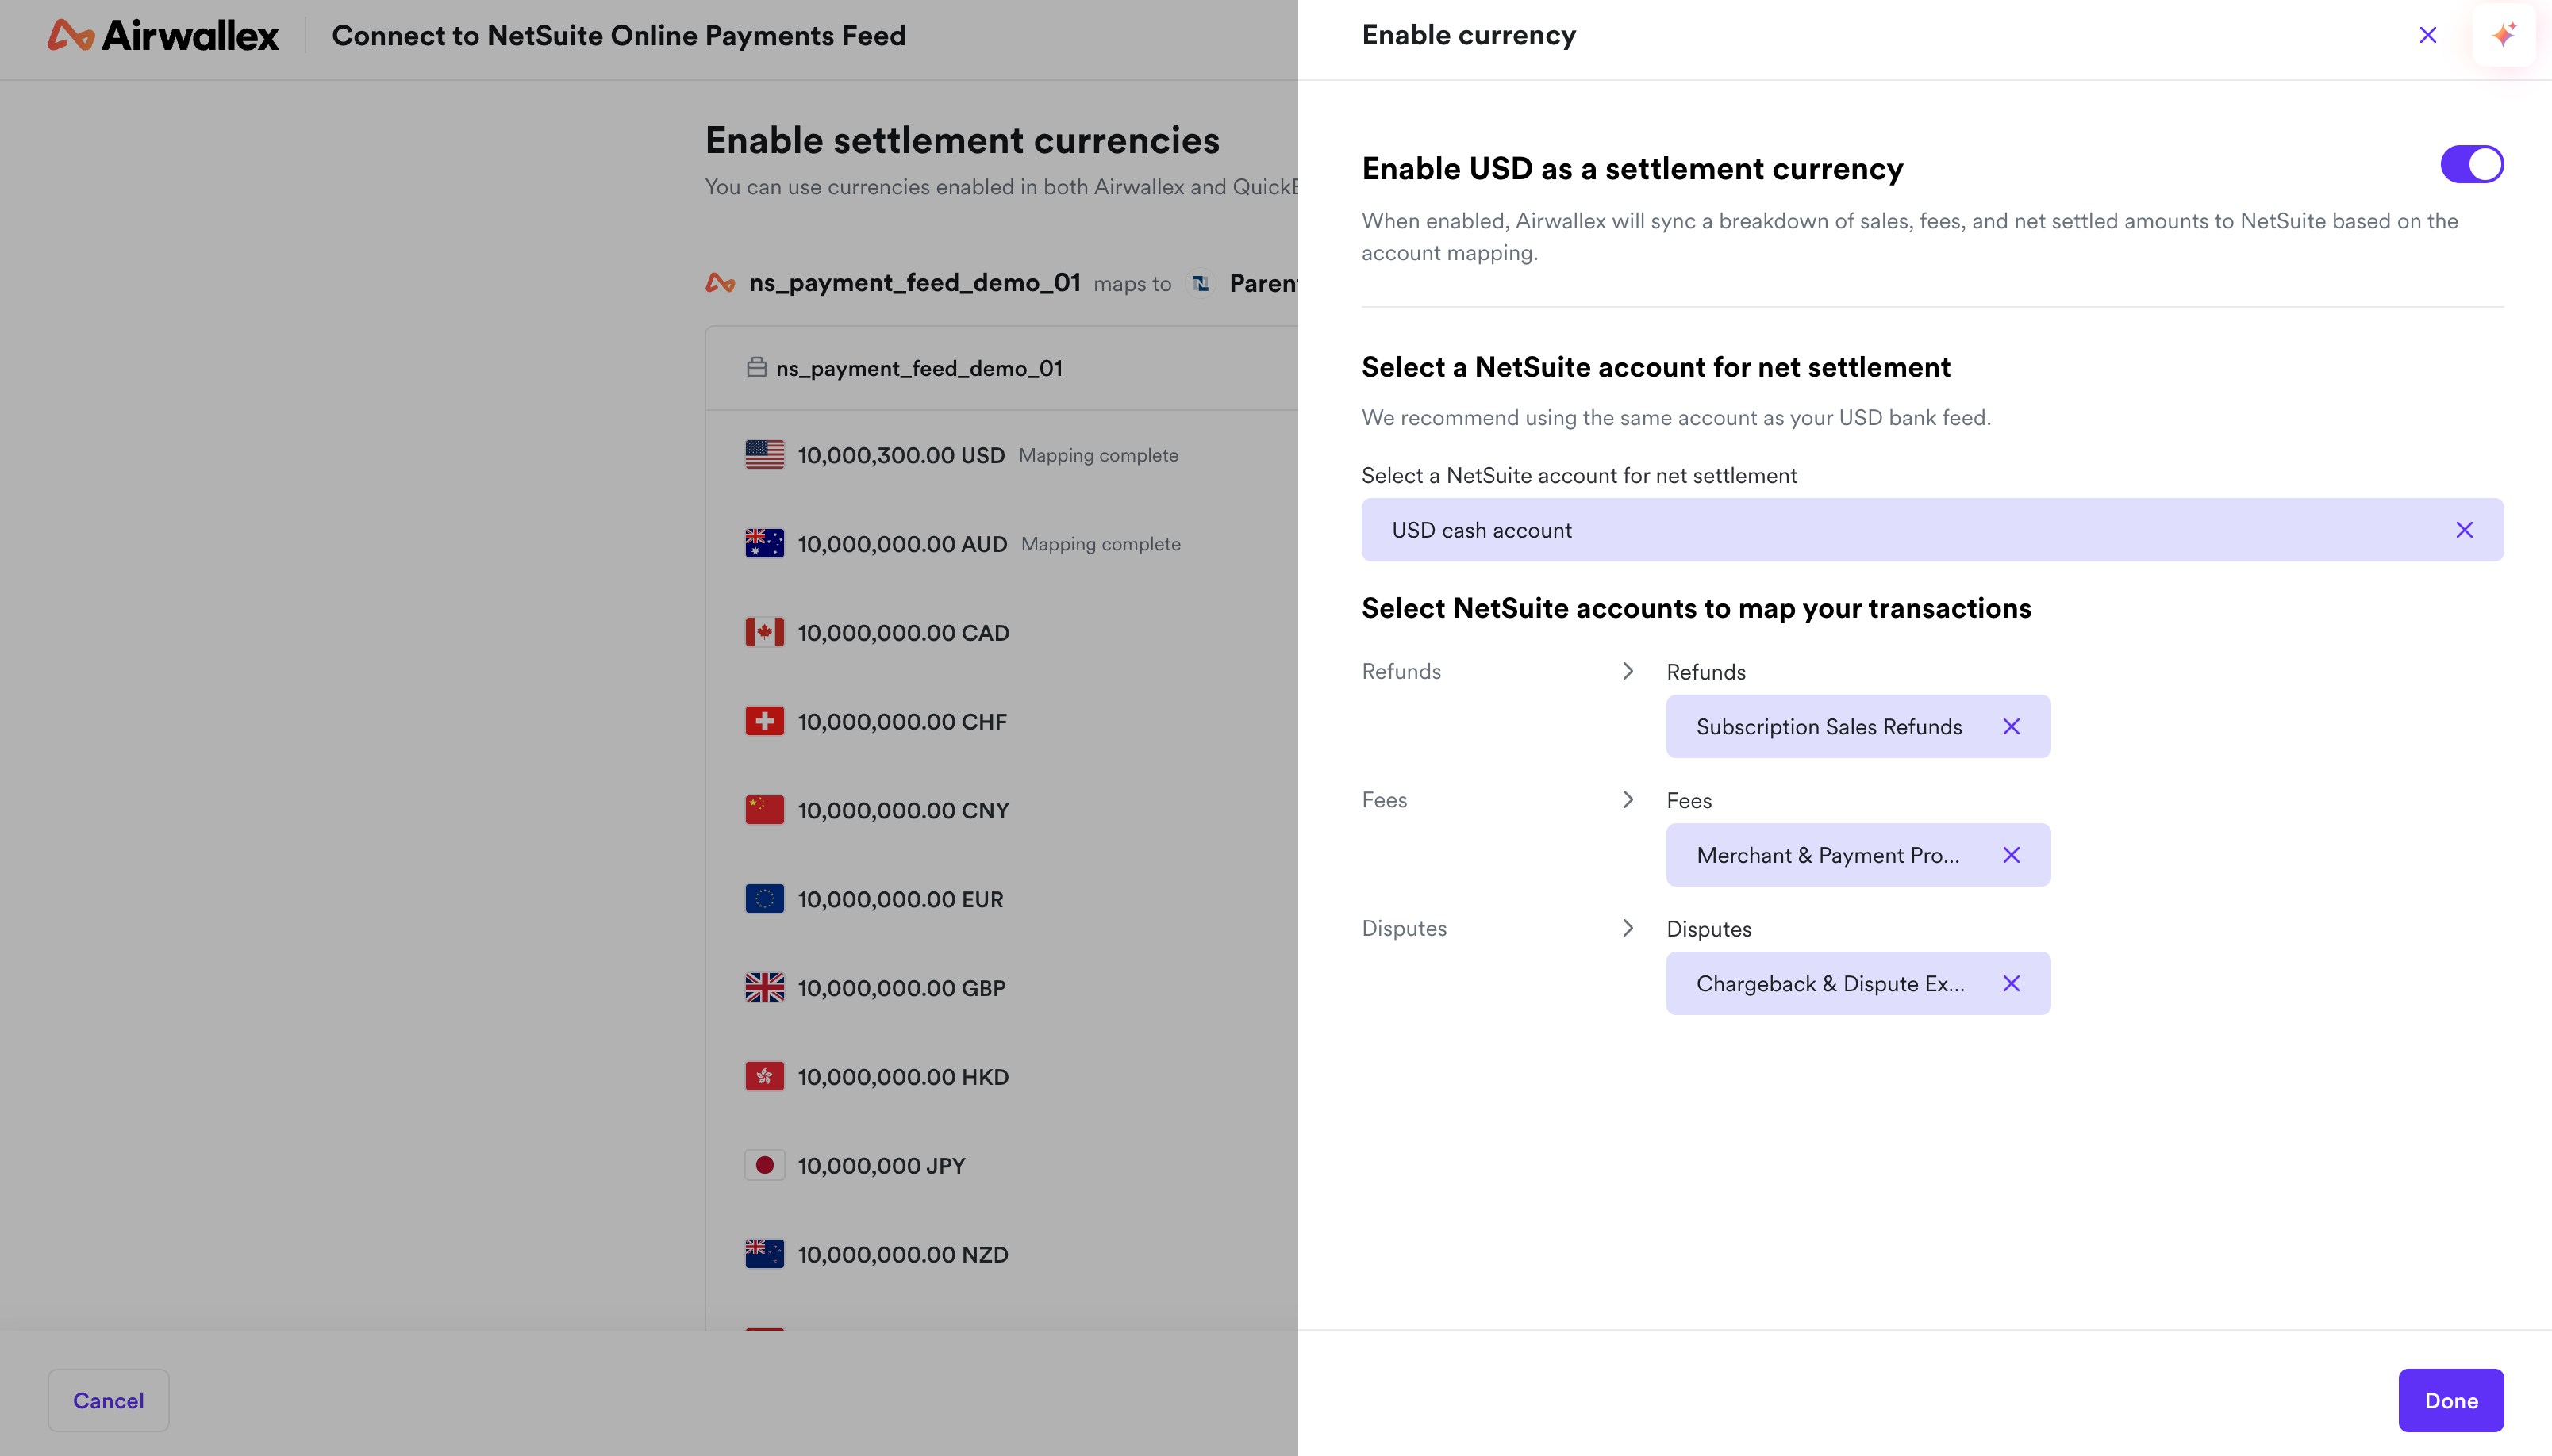Expand the Fees mapping chevron
Screen dimensions: 2552x1456
pos(1627,799)
